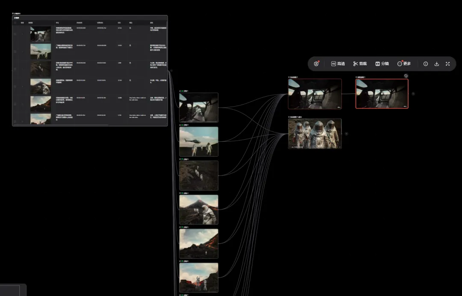Check the table row with volcano astronaut thumbnail

coord(15,86)
